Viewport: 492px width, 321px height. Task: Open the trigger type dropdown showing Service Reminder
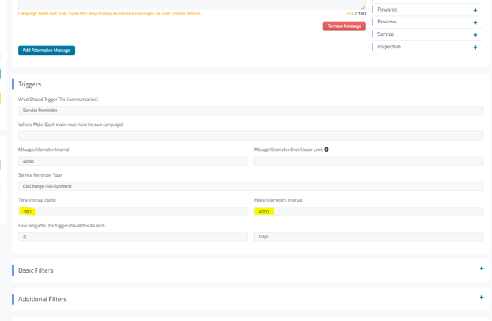pos(250,111)
